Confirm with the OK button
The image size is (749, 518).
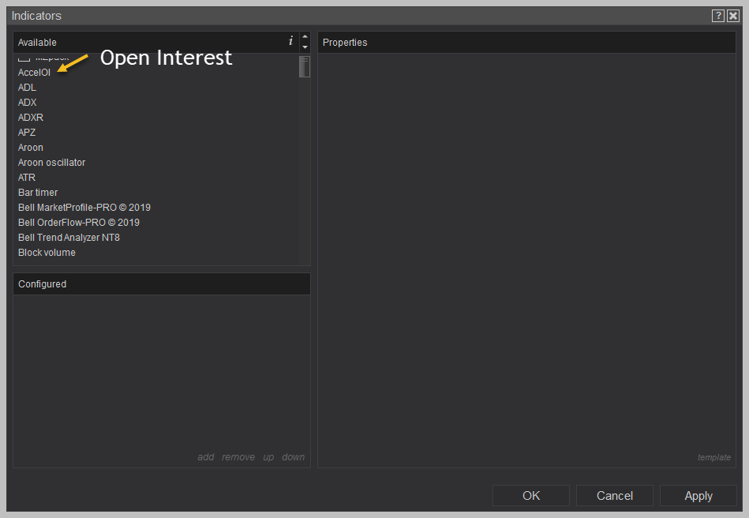coord(531,496)
